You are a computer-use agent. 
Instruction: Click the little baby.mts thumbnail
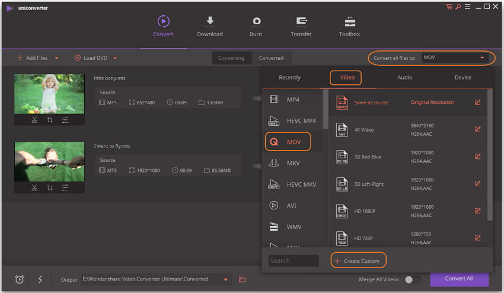pyautogui.click(x=49, y=94)
